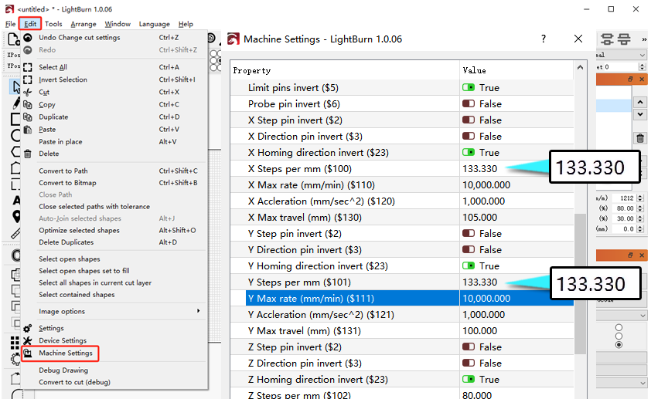This screenshot has height=399, width=651.
Task: Click the X Steps per mm value 133.330
Action: point(479,169)
